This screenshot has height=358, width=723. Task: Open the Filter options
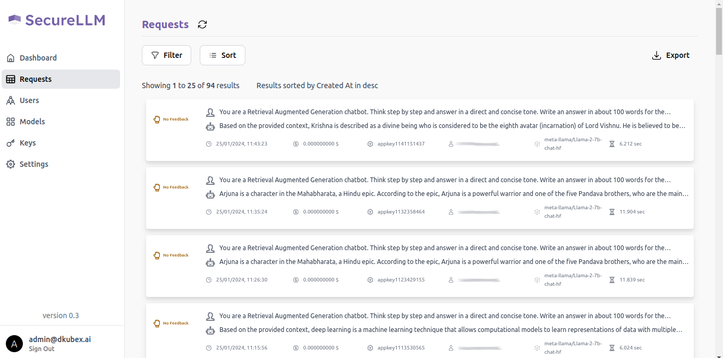(x=166, y=55)
